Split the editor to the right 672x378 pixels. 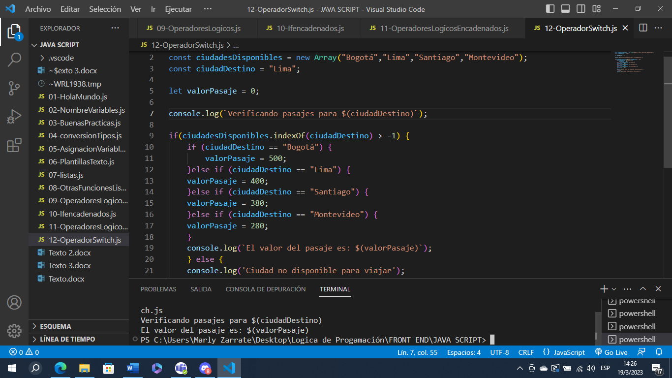643,28
